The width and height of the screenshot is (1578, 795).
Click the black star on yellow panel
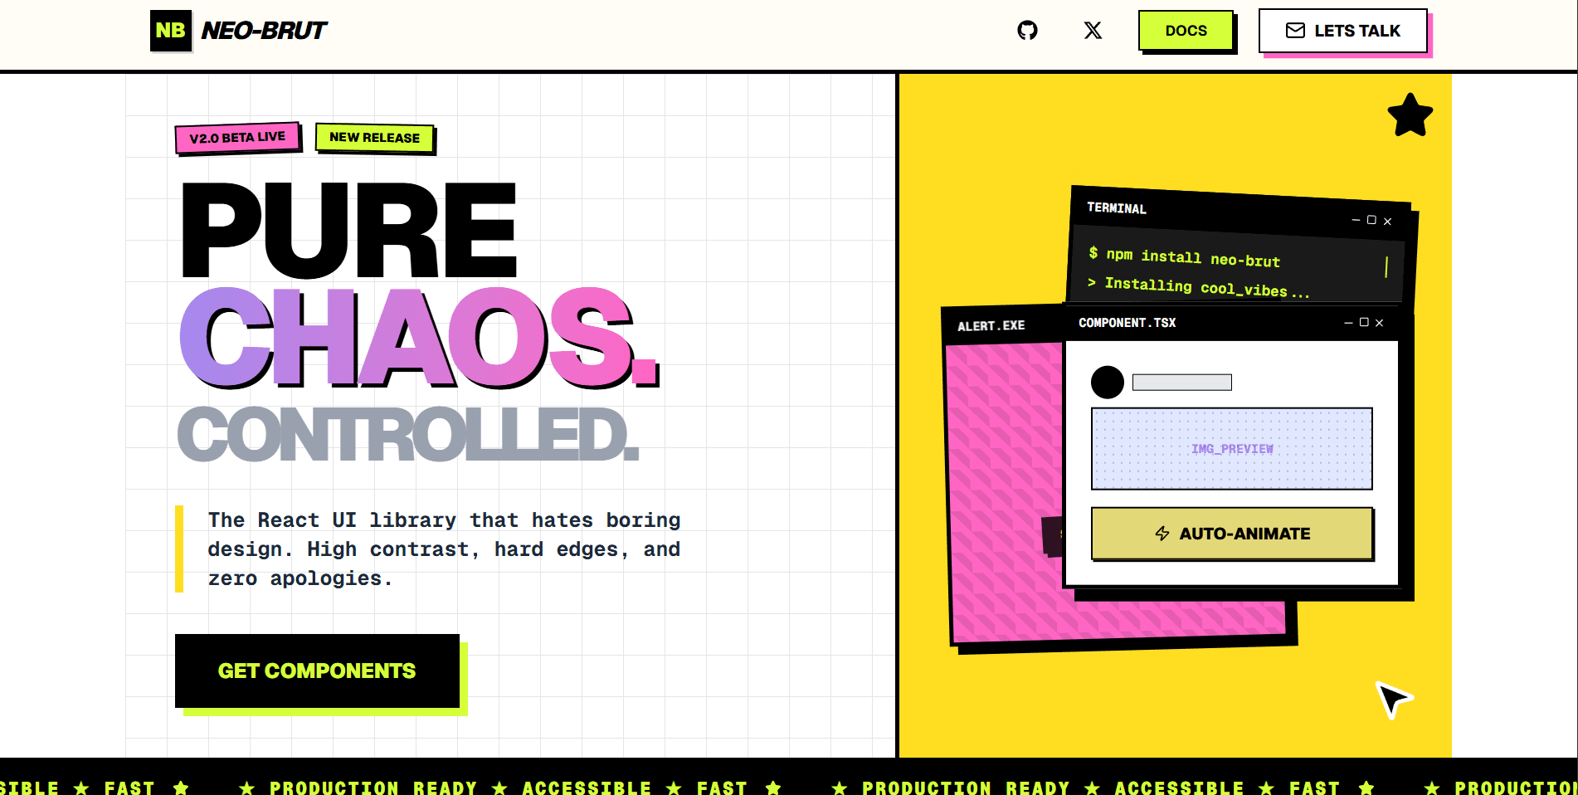(x=1410, y=115)
